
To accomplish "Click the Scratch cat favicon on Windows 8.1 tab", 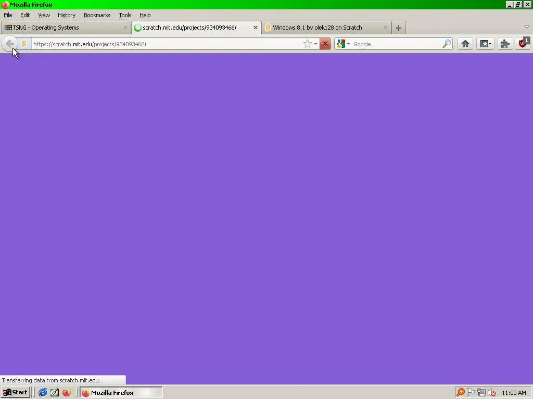I will coord(268,28).
